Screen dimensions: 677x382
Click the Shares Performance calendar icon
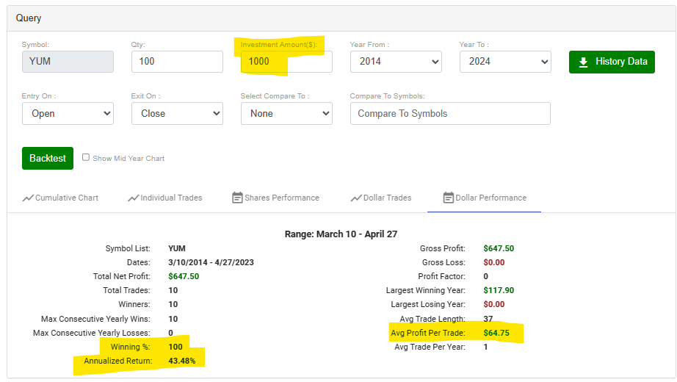tap(237, 198)
